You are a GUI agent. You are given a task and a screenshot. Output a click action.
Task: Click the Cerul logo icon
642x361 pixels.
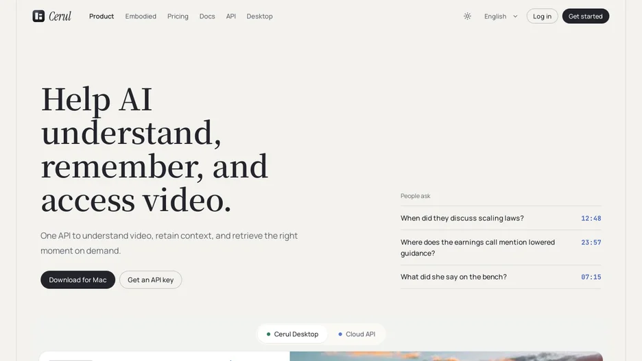(x=38, y=16)
